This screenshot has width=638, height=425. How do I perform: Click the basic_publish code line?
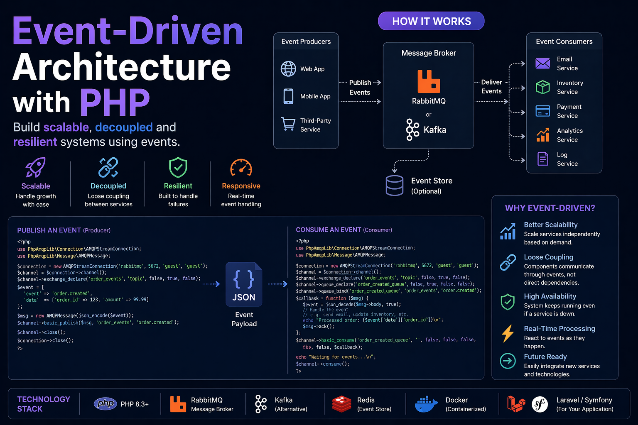pyautogui.click(x=98, y=322)
